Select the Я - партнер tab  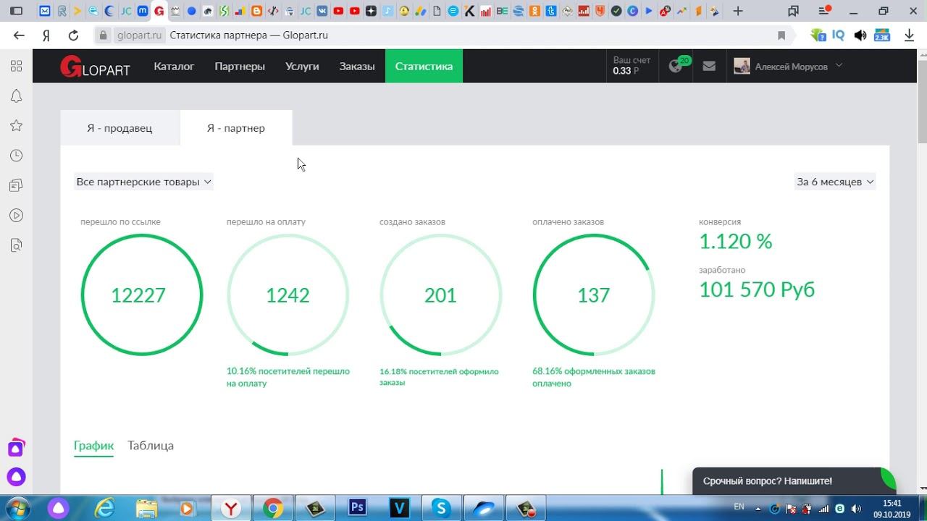236,128
